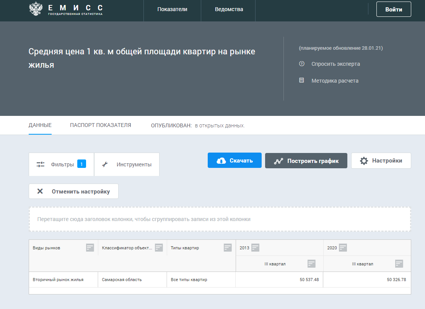
Task: Expand the Фильтры panel
Action: click(61, 164)
